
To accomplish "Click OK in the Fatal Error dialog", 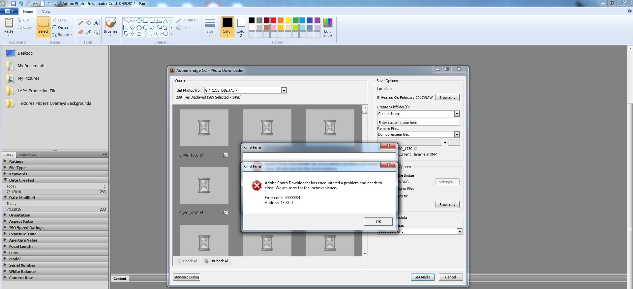I will (378, 222).
